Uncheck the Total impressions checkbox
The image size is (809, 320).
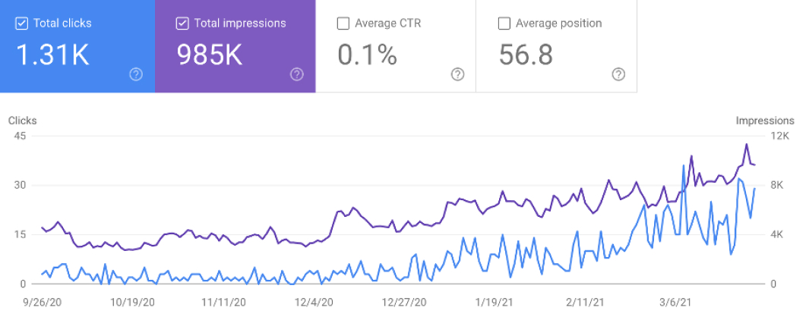[x=182, y=24]
